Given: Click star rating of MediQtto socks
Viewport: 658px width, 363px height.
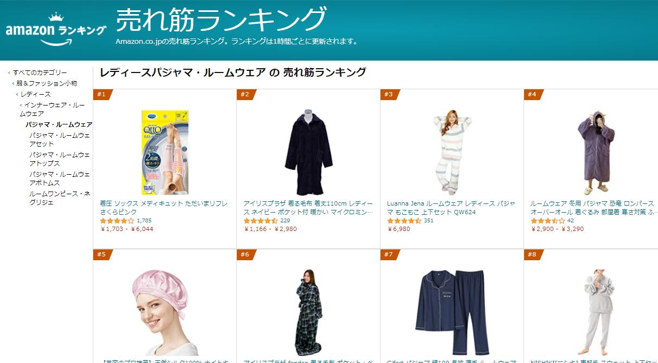Looking at the screenshot, I should [117, 221].
